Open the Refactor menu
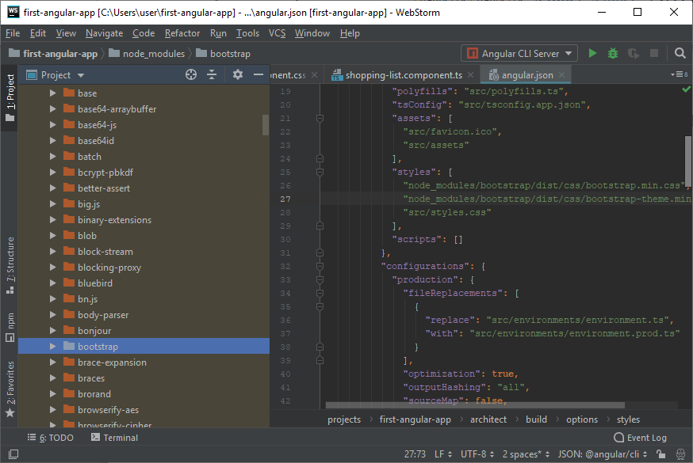The image size is (693, 463). 182,33
